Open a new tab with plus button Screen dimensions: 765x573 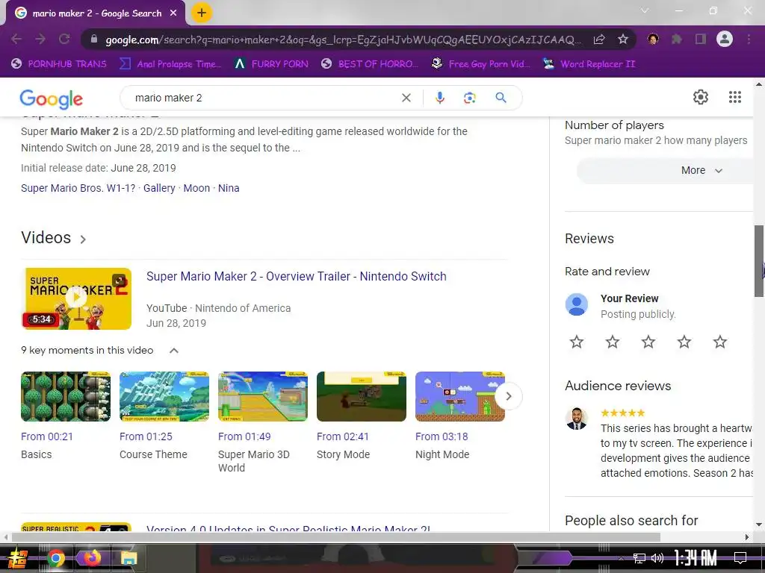coord(202,13)
